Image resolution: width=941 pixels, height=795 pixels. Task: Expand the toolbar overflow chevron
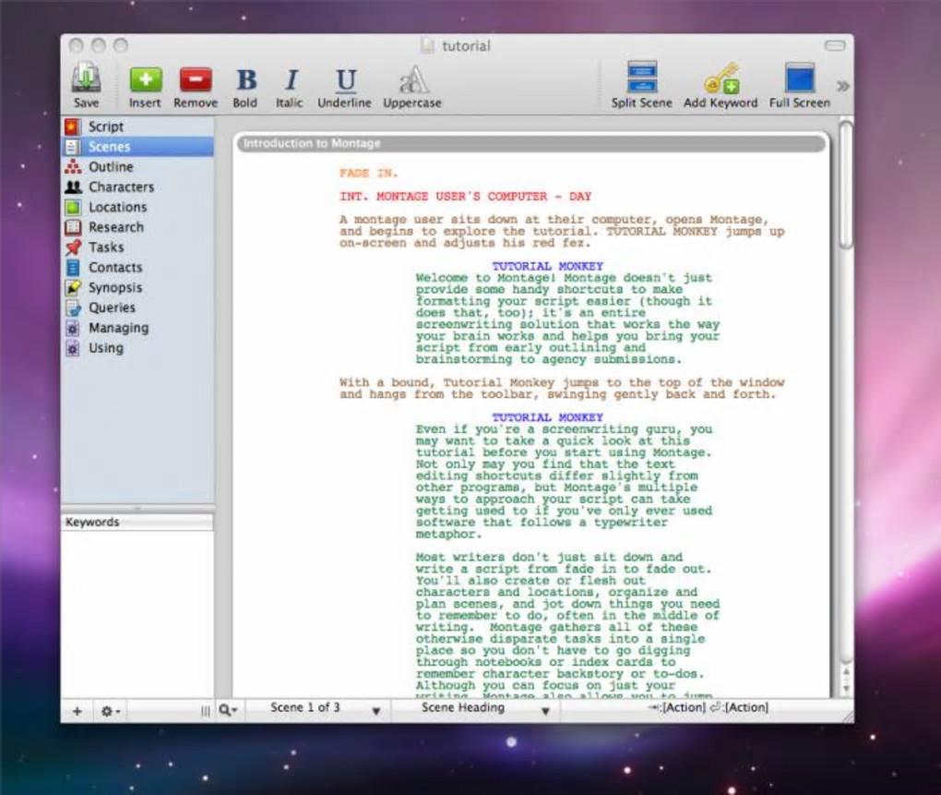pos(842,86)
